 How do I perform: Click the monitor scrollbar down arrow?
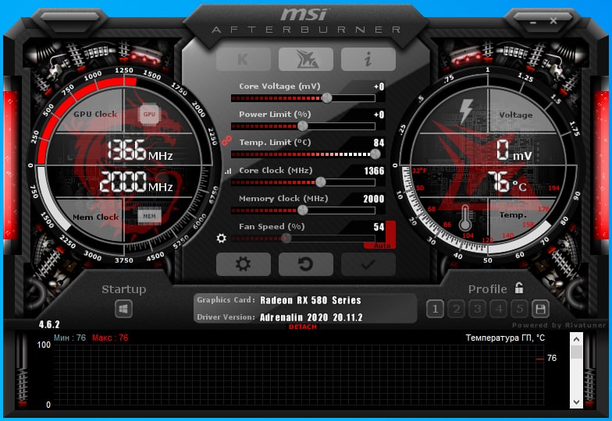coord(576,402)
